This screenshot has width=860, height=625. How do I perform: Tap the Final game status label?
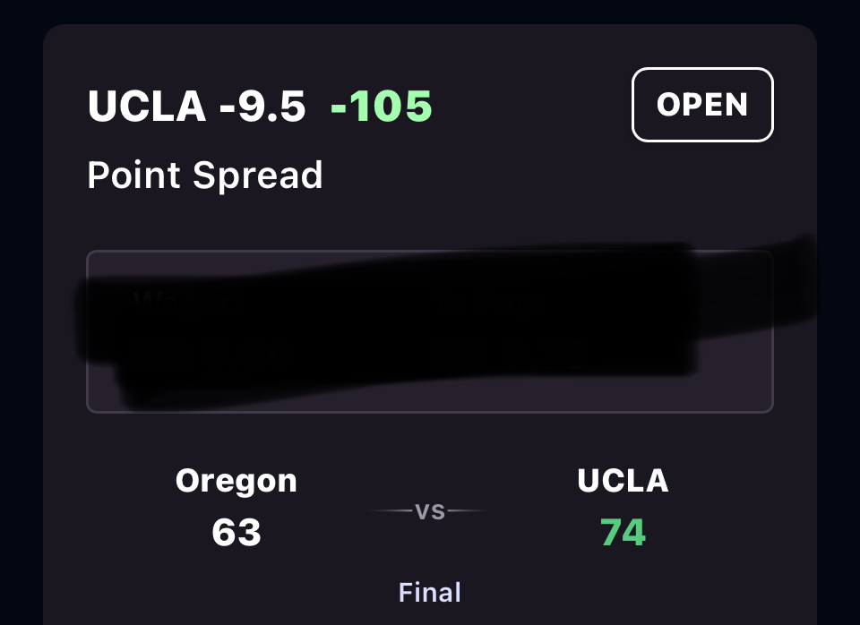tap(430, 592)
